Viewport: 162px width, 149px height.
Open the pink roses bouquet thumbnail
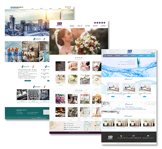(60, 99)
